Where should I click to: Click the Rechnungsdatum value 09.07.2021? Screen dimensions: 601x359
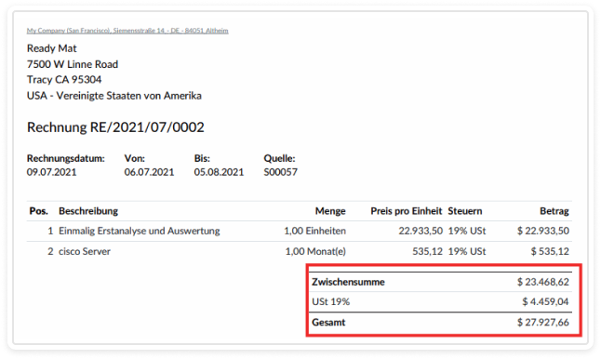(52, 172)
